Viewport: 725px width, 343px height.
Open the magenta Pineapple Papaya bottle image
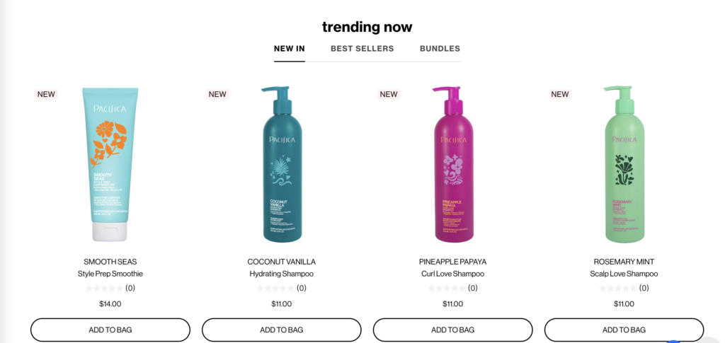(x=453, y=164)
